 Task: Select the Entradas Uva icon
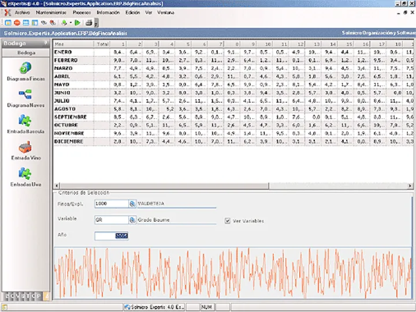click(25, 174)
